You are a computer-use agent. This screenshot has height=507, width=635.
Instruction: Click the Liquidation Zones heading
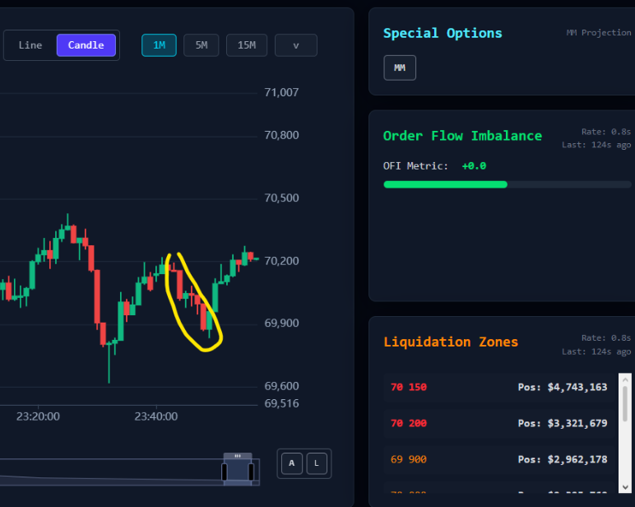click(451, 342)
